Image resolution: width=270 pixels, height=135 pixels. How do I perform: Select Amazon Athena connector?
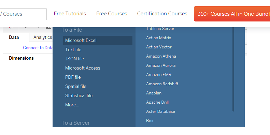point(161,56)
